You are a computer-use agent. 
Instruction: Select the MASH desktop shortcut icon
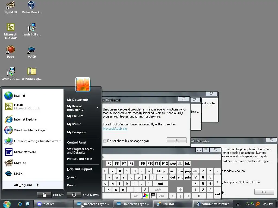[32, 52]
